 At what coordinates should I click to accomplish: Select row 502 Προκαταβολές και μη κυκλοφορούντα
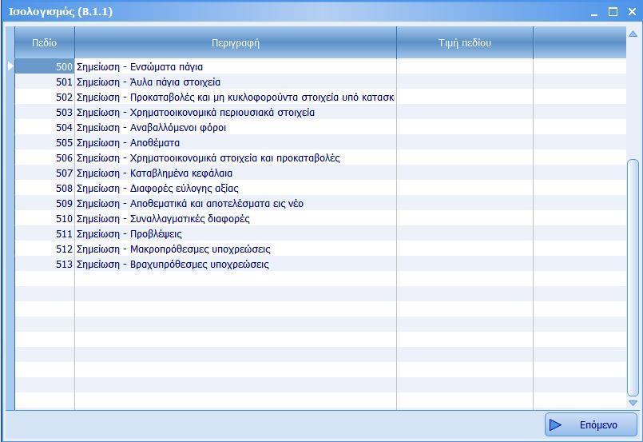click(320, 97)
